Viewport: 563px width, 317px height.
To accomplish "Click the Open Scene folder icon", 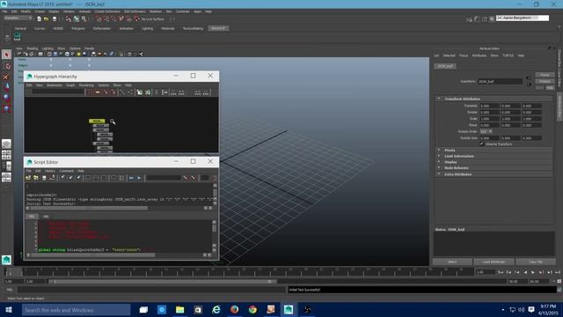I will click(x=47, y=18).
